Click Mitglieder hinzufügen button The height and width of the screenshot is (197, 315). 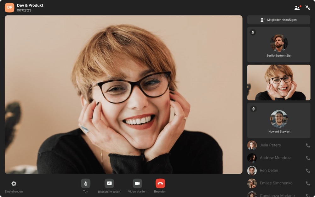[x=278, y=20]
